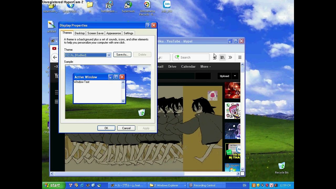Click the volume icon in system tray

276,185
